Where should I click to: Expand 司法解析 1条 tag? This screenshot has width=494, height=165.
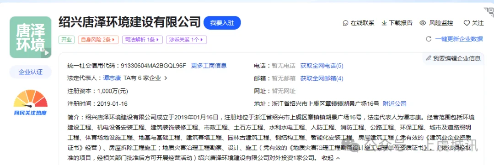pos(142,40)
